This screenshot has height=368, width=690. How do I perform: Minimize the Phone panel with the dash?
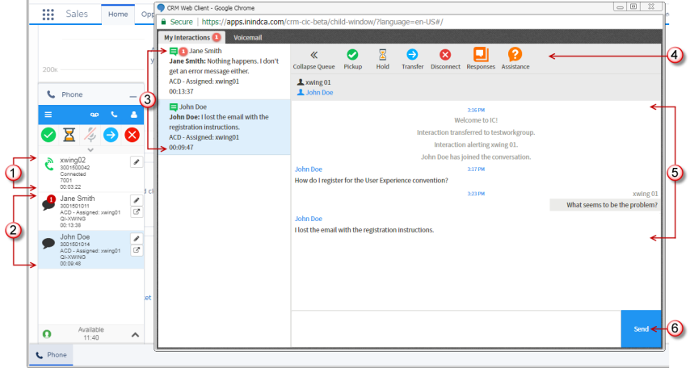coord(133,95)
